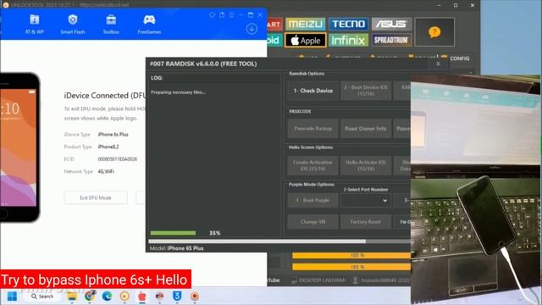Click the 'Preparing necessary files...' log line
Viewport: 542px width, 305px height.
coord(178,92)
